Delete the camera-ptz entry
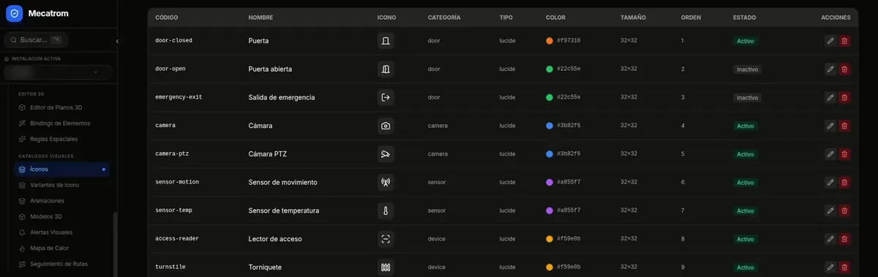 [x=844, y=154]
